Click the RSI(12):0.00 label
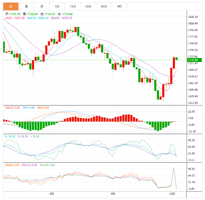The height and width of the screenshot is (200, 205). pyautogui.click(x=30, y=165)
